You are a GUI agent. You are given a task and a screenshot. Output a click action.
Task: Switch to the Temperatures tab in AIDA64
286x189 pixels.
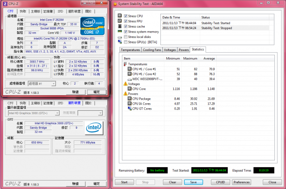[x=130, y=50]
